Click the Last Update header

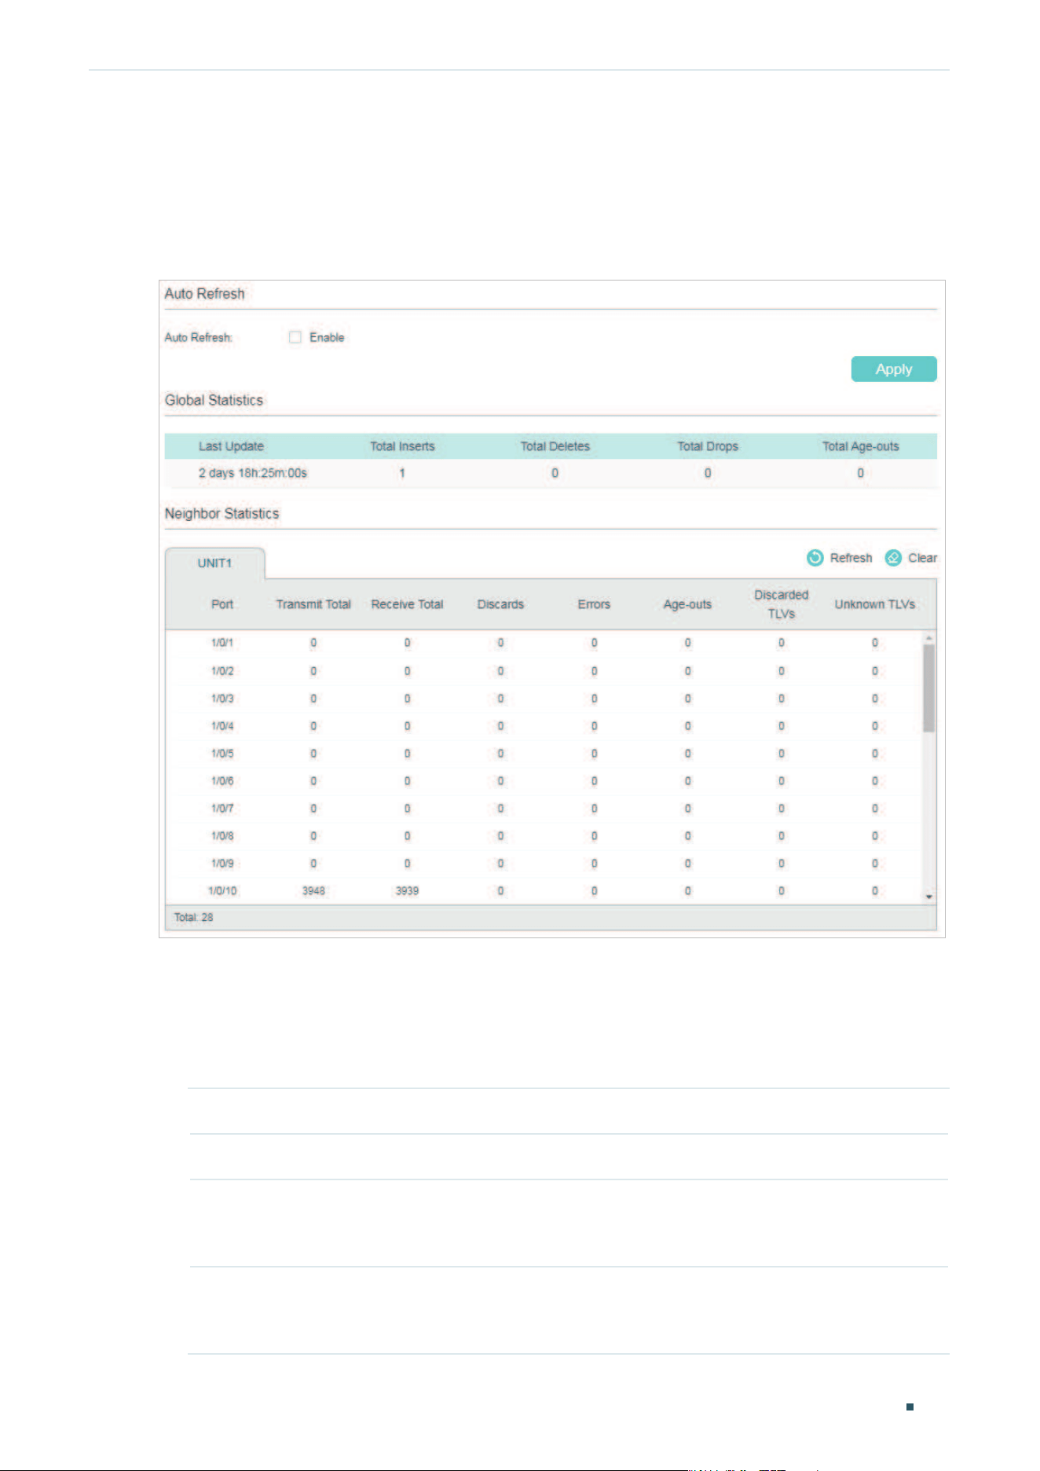(x=231, y=446)
